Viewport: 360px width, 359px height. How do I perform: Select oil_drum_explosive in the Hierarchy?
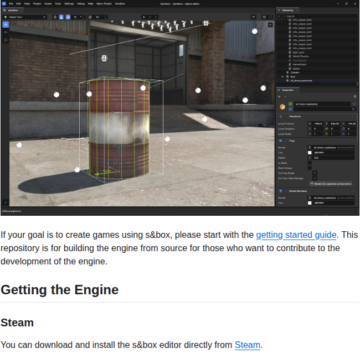click(317, 81)
